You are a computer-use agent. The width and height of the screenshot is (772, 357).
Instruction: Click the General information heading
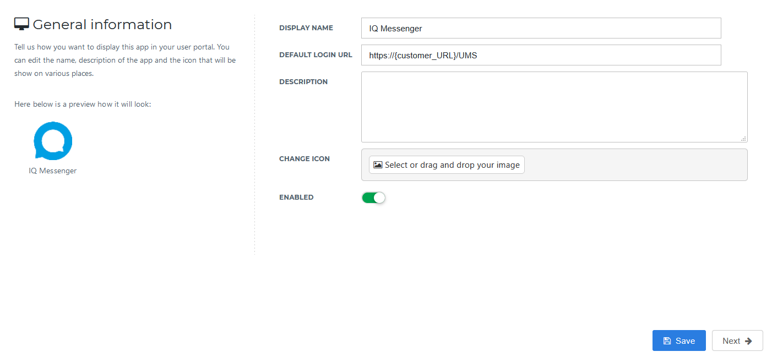point(102,25)
